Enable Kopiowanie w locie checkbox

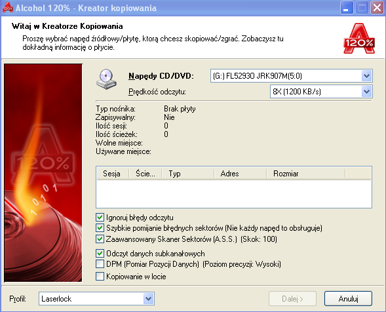[100, 277]
